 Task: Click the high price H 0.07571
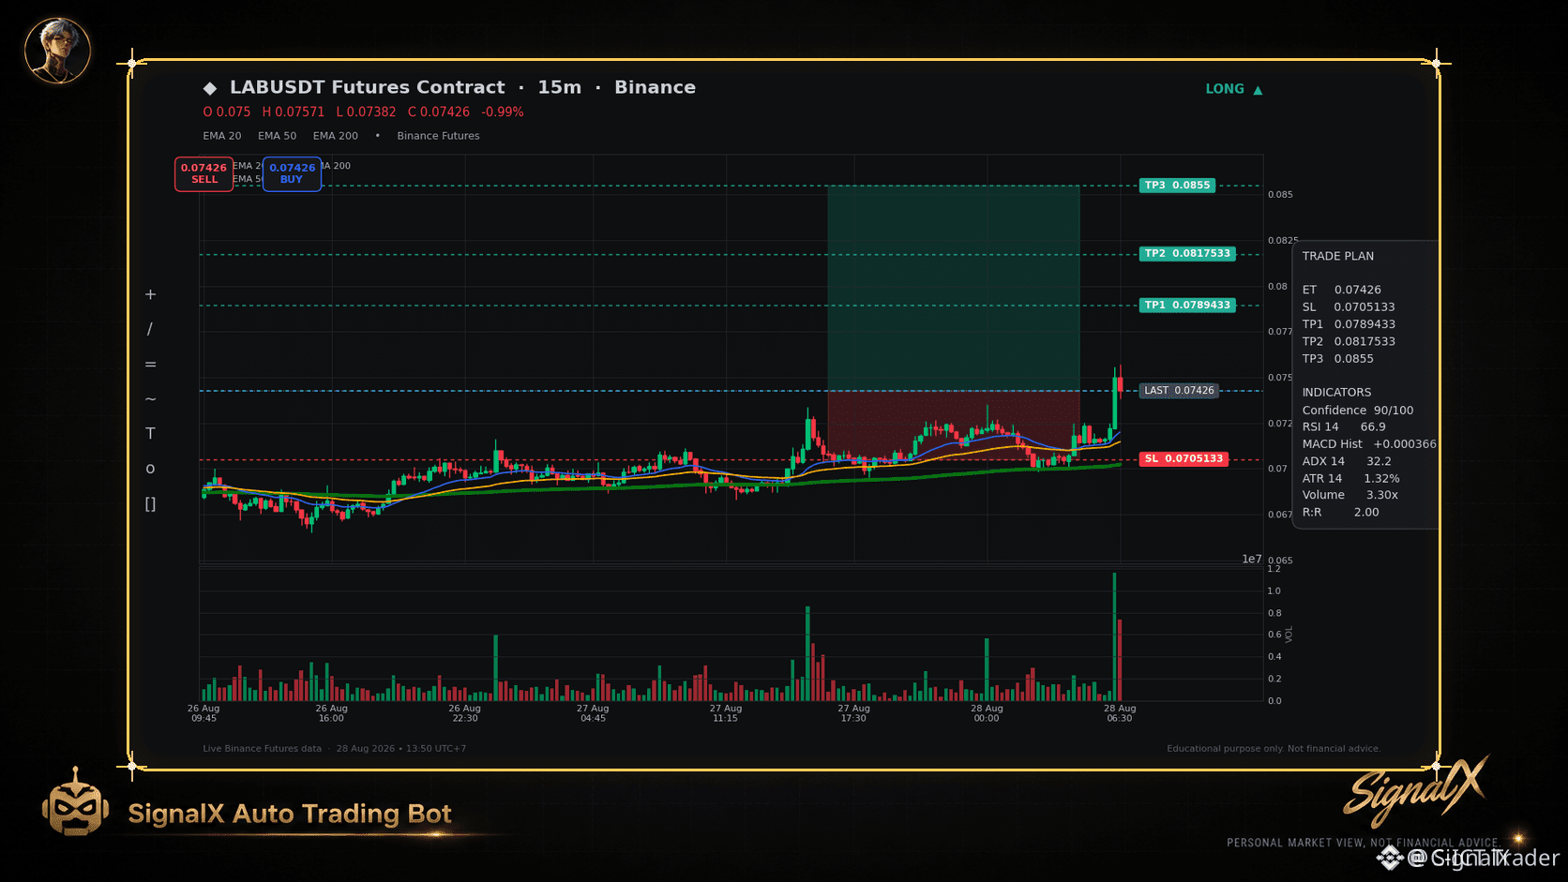point(294,112)
